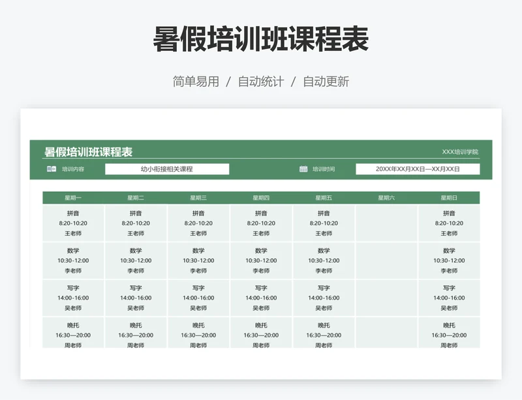Click the 星期日 column header
Image resolution: width=522 pixels, height=400 pixels.
(x=449, y=198)
